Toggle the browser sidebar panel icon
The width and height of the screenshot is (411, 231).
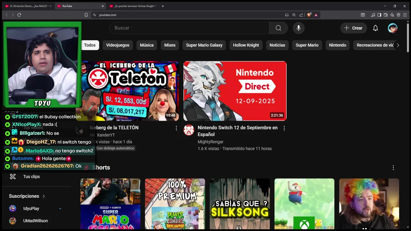pyautogui.click(x=379, y=15)
